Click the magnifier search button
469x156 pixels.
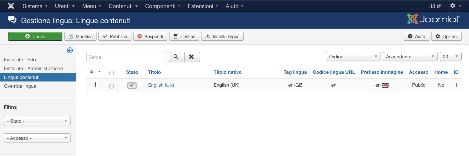176,57
